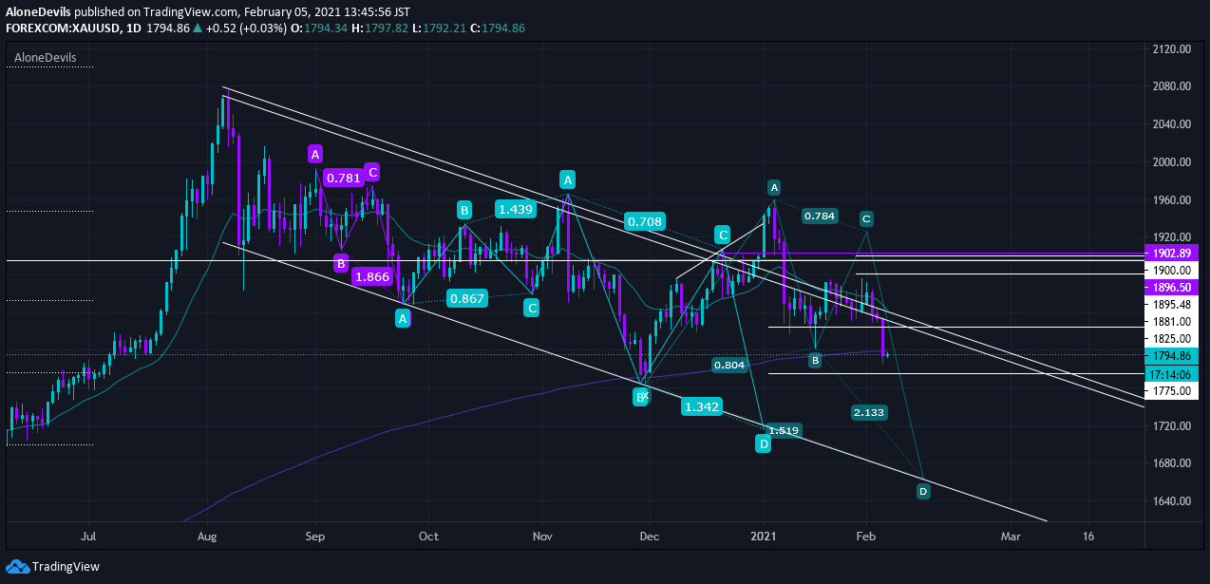This screenshot has width=1210, height=584.
Task: Click the 2040.00 price axis label
Action: 1172,124
